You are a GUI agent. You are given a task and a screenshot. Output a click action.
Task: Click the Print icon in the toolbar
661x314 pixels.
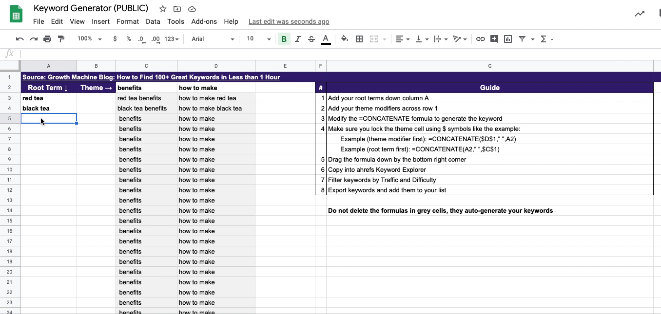pyautogui.click(x=47, y=38)
